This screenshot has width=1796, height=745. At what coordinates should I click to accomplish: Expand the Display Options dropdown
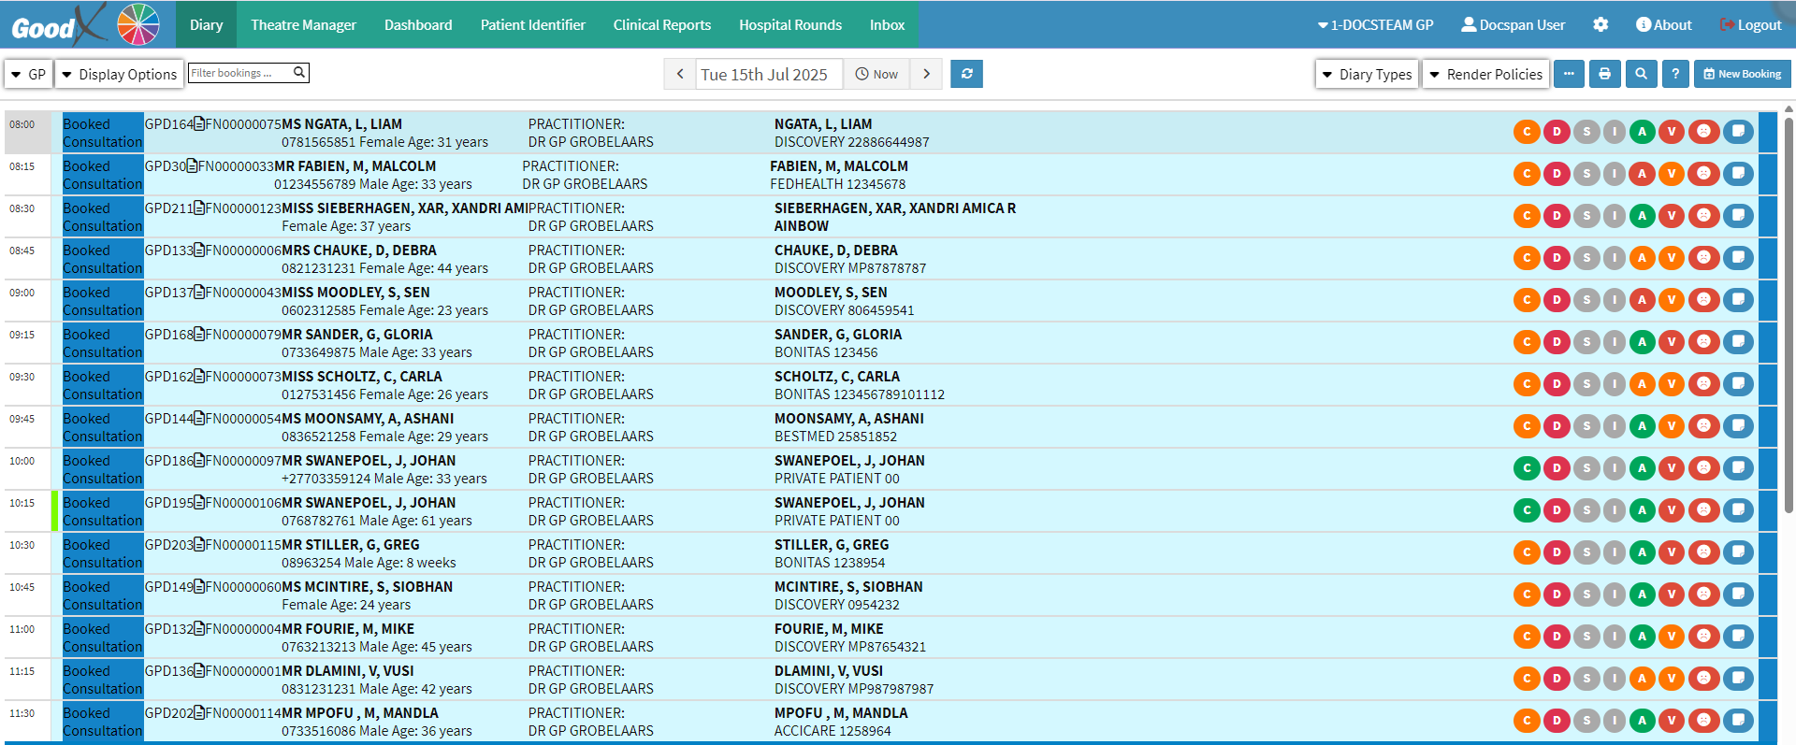119,75
